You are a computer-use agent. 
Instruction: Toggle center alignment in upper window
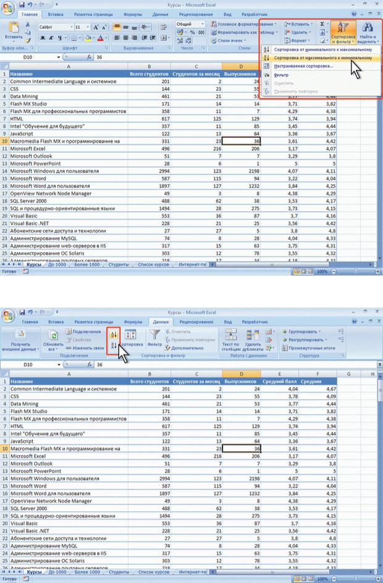(125, 38)
